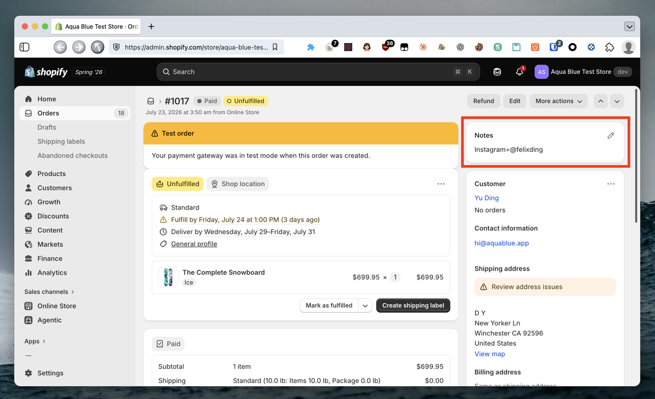Open the More actions dropdown
This screenshot has height=399, width=655.
(x=558, y=101)
